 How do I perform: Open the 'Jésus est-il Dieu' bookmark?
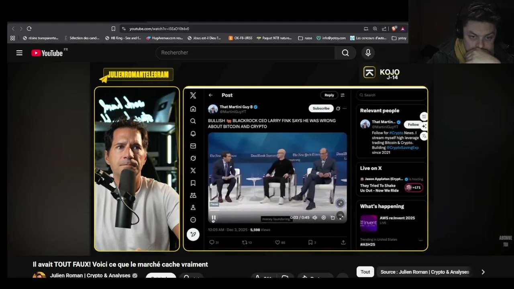tap(204, 38)
